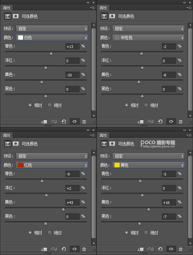Select 绝对 radio in the 中性色 panel
Image resolution: width=193 pixels, height=255 pixels.
pyautogui.click(x=146, y=106)
